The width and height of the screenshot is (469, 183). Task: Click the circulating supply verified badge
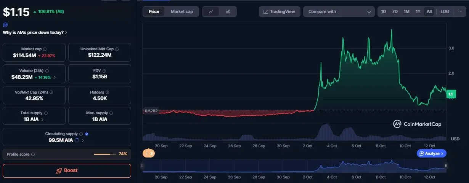(x=87, y=134)
